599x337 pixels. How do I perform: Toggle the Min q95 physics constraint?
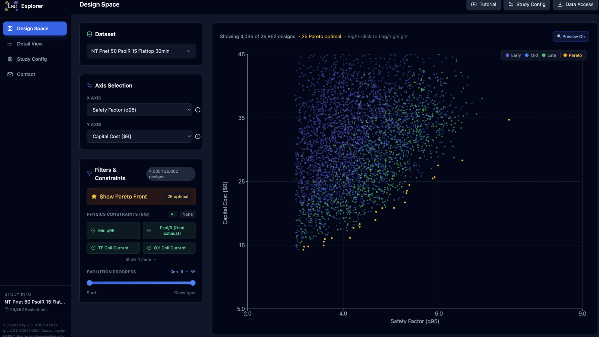coord(113,231)
